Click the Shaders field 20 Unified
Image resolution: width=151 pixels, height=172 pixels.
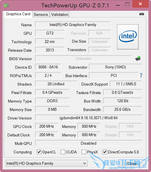point(56,84)
